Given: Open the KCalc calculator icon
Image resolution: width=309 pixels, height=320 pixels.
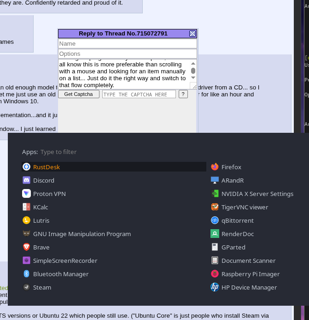Looking at the screenshot, I should 26,207.
